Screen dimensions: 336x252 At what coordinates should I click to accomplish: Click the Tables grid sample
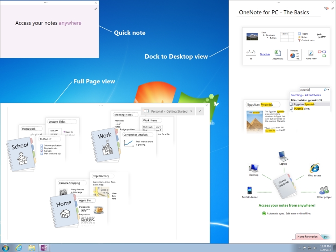[x=287, y=37]
